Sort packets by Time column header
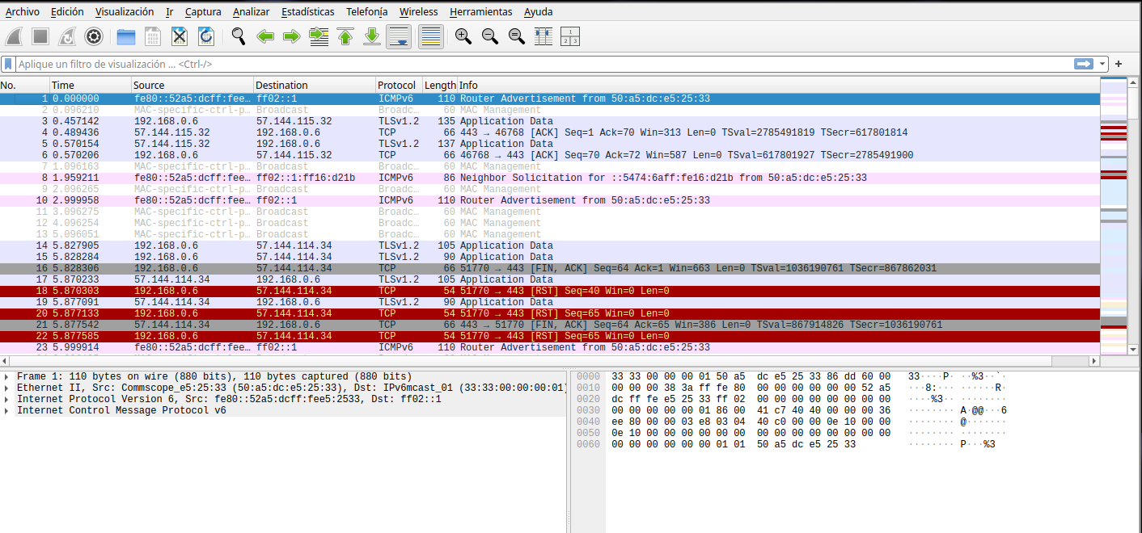 (x=90, y=85)
